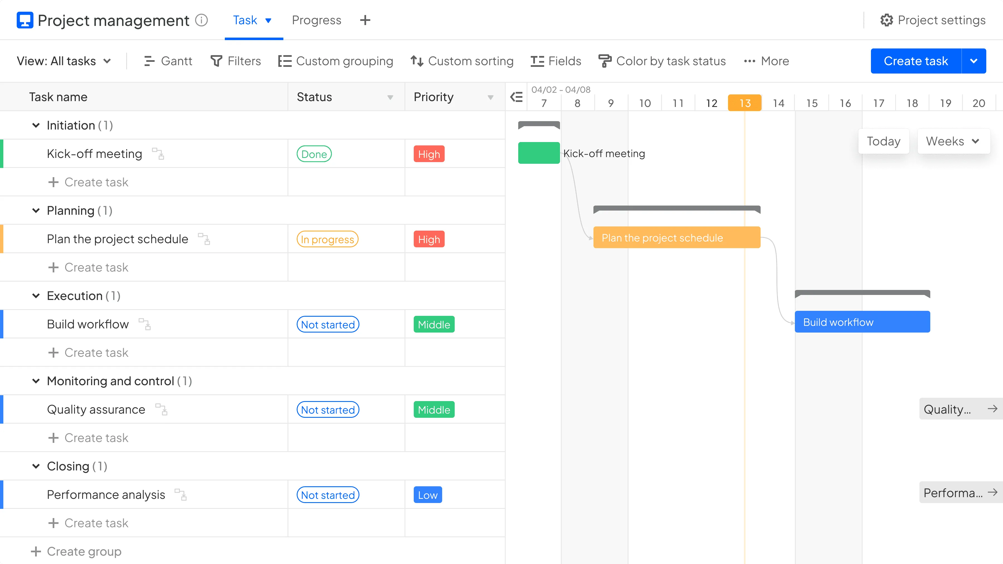Collapse the task table panel icon
This screenshot has width=1003, height=564.
point(516,97)
